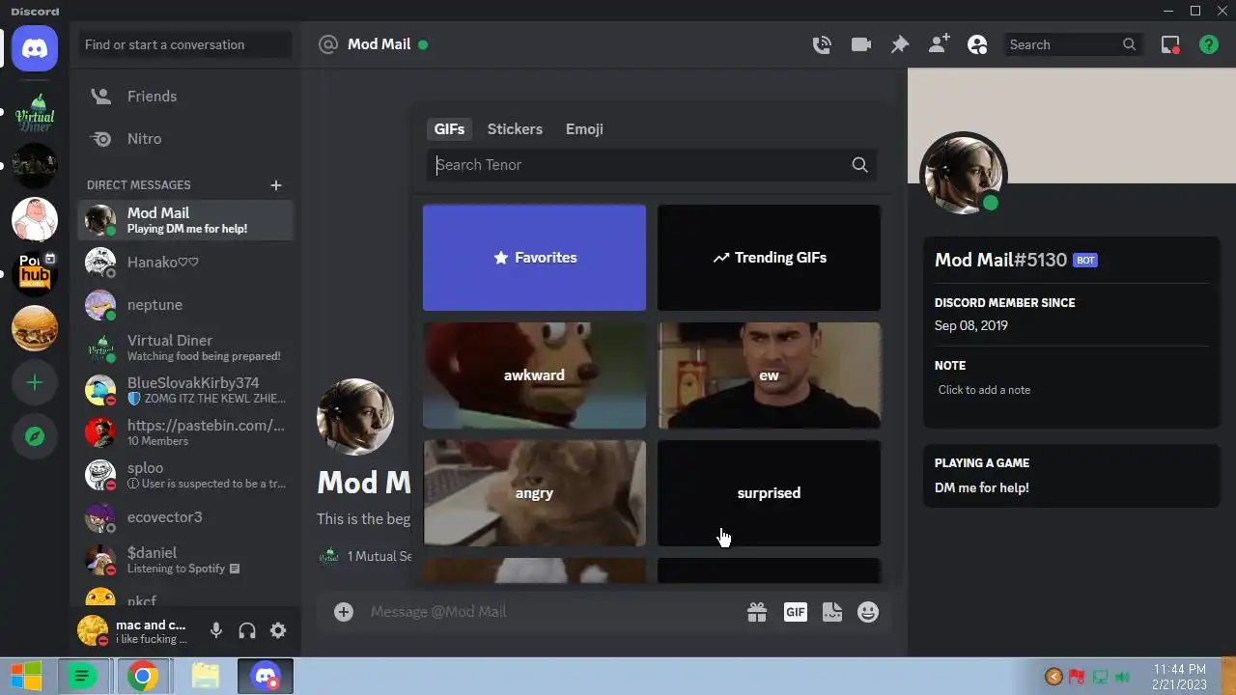Open the $daniel direct message
The height and width of the screenshot is (695, 1236).
(185, 560)
